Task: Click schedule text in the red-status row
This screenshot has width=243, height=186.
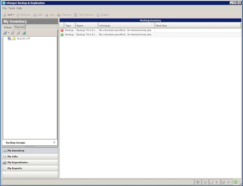Action: coord(126,30)
